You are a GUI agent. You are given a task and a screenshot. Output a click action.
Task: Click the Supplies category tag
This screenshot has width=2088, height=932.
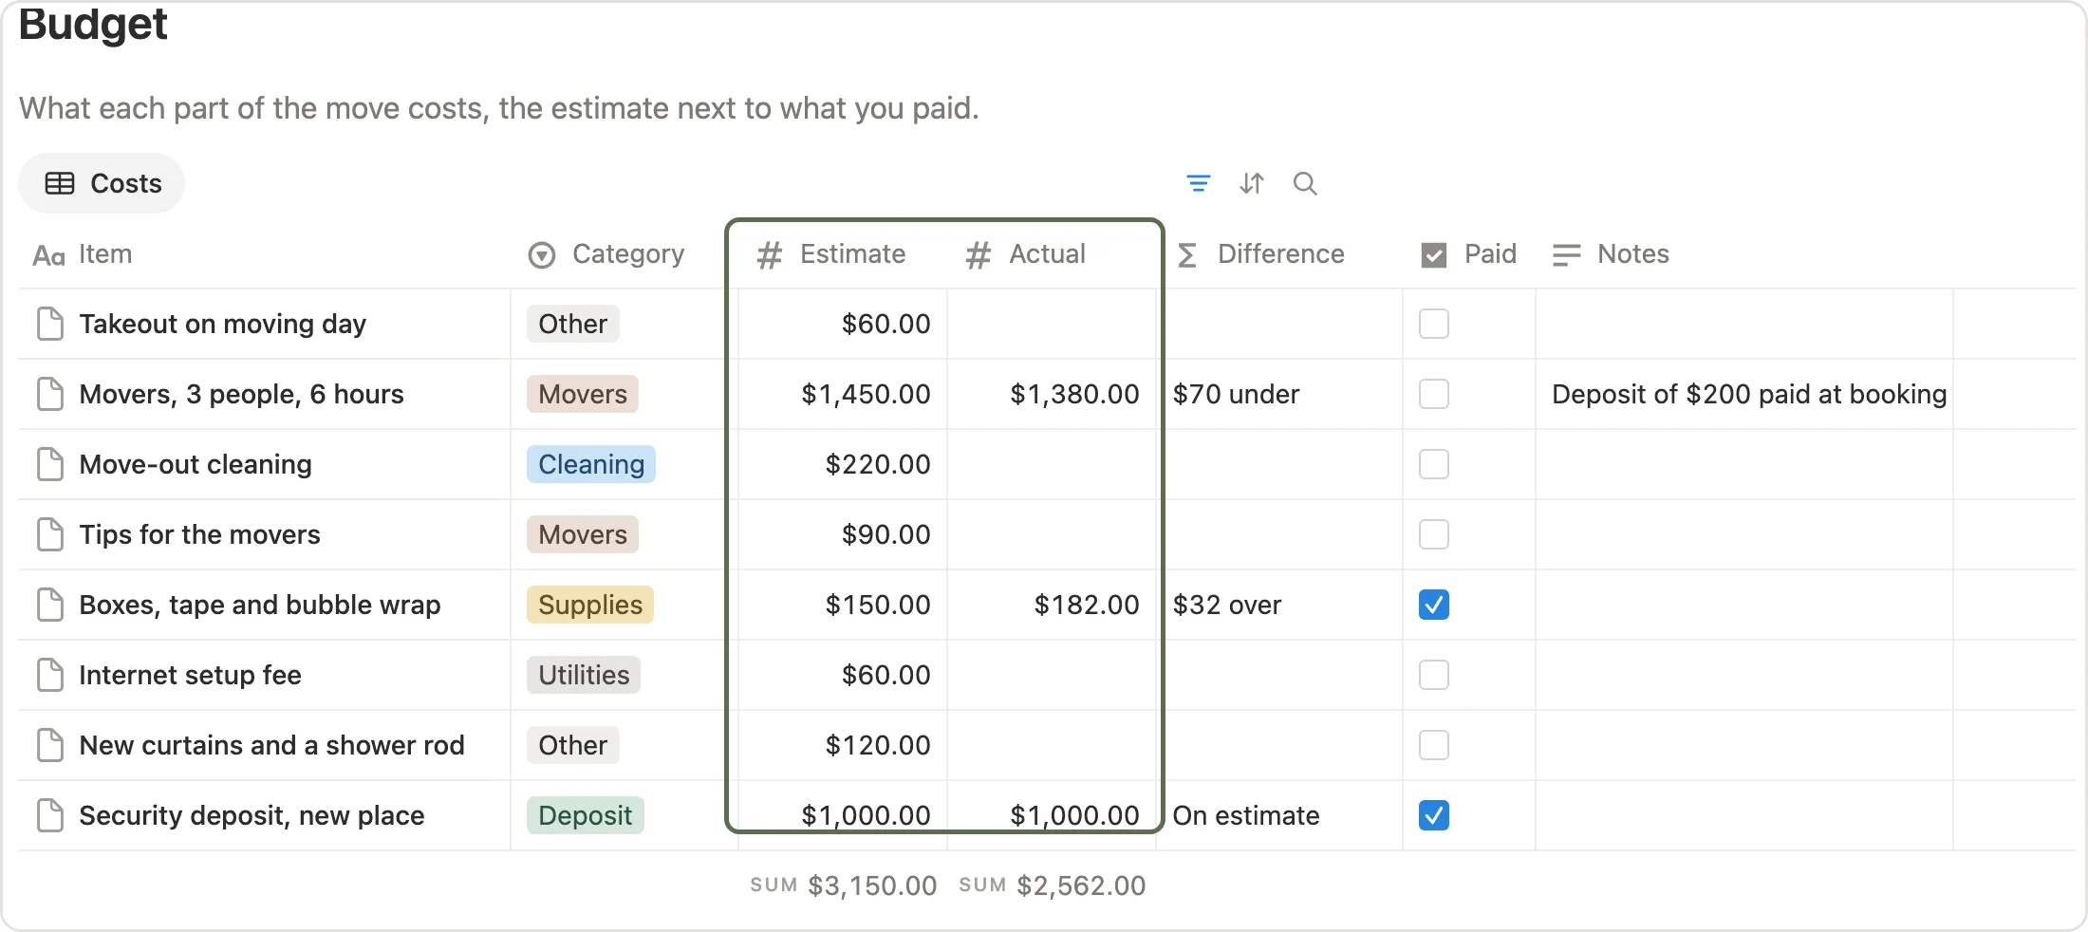pos(590,605)
